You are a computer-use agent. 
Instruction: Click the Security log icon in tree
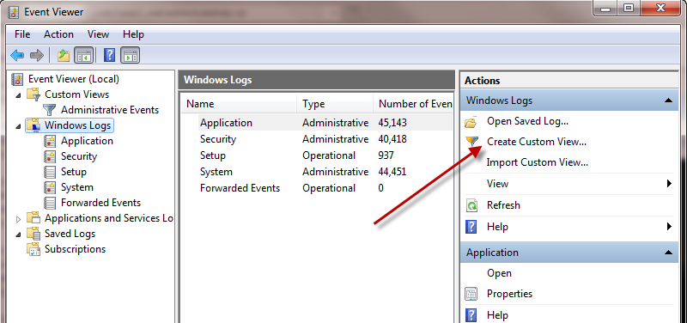tap(50, 156)
